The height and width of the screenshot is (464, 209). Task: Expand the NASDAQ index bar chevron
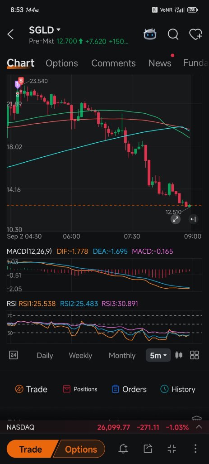coord(199,427)
